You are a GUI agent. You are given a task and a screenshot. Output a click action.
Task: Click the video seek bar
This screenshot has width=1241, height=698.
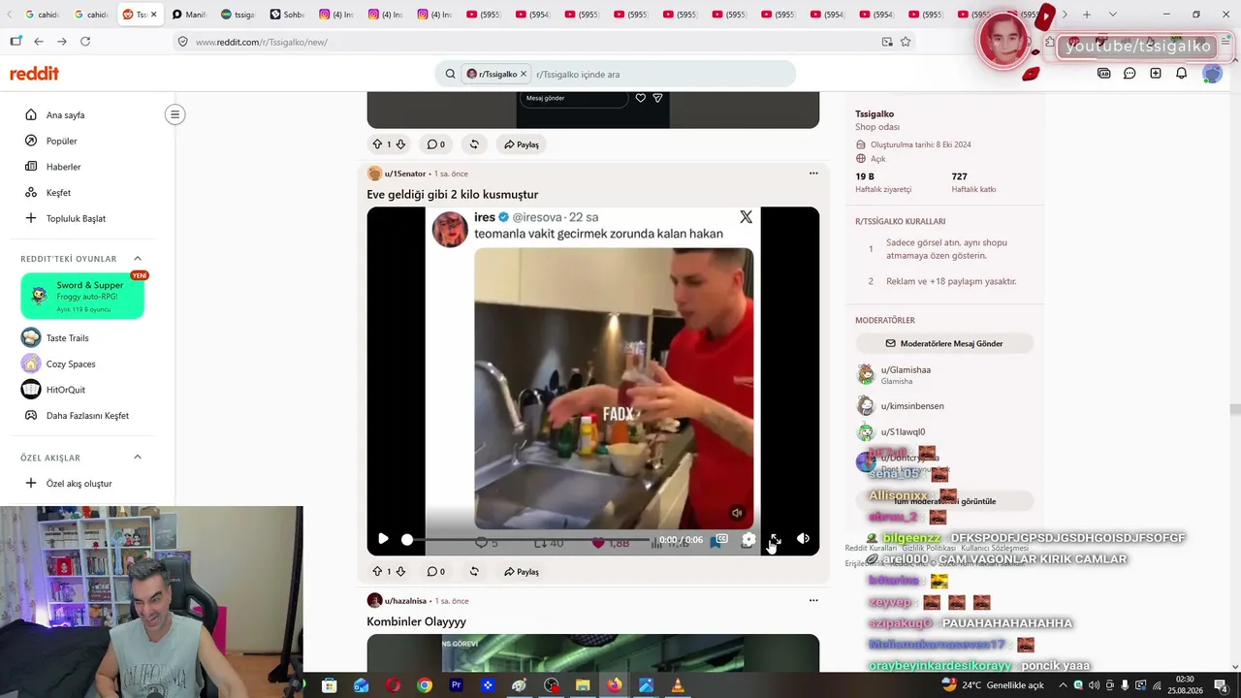528,539
